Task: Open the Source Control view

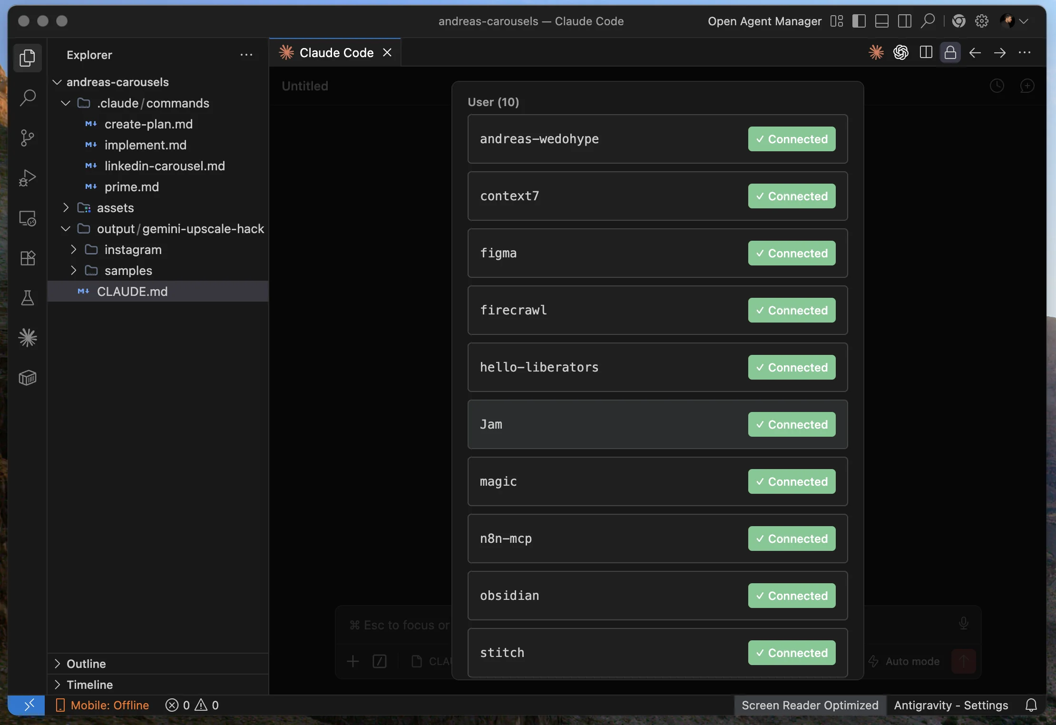Action: [x=28, y=138]
